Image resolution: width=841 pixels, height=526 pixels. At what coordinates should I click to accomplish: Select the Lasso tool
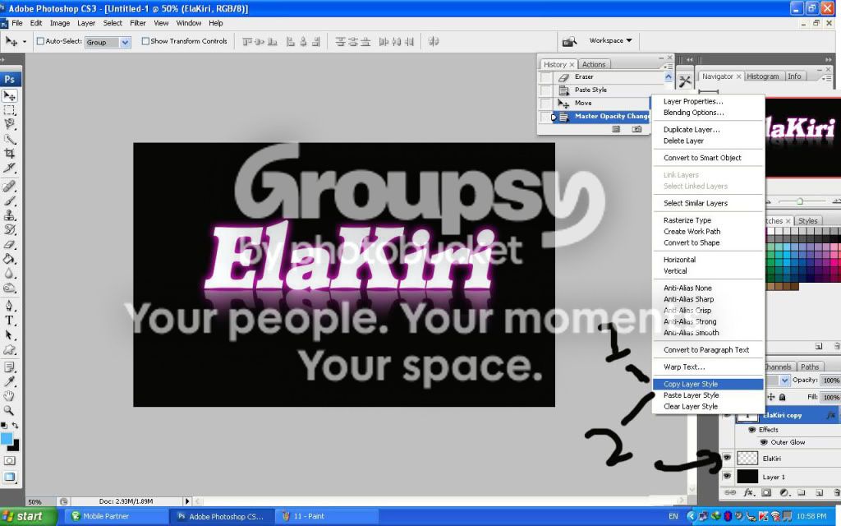click(10, 125)
